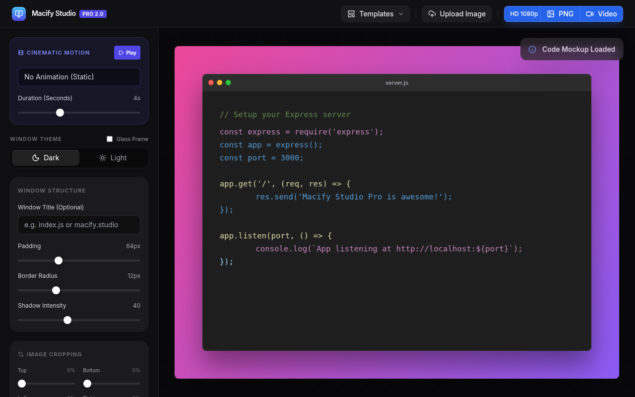Click the Shadow Intensity slider handle

pyautogui.click(x=67, y=320)
